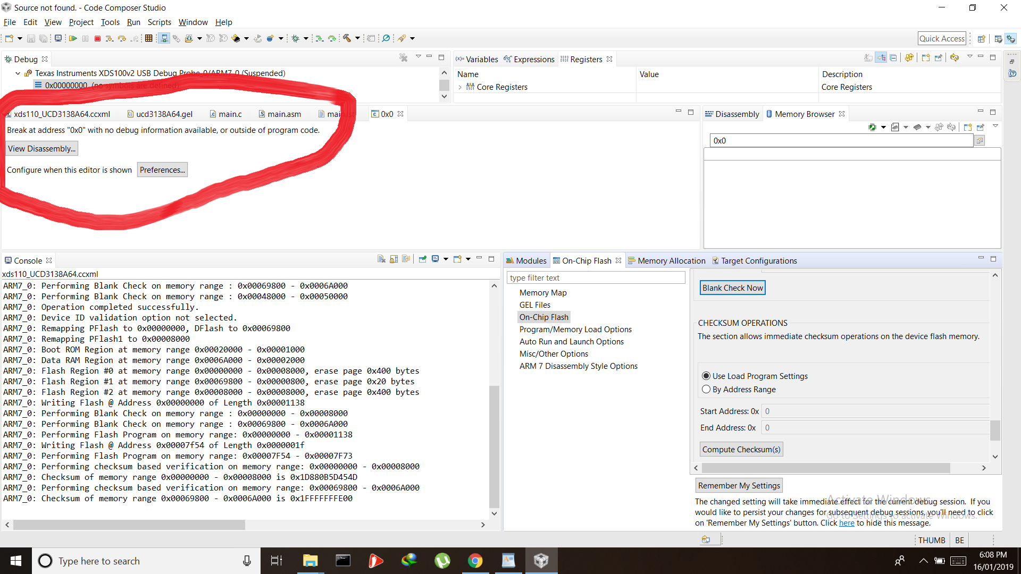Screen dimensions: 1021x574
Task: Open Display Selected Console dropdown arrow
Action: 446,259
